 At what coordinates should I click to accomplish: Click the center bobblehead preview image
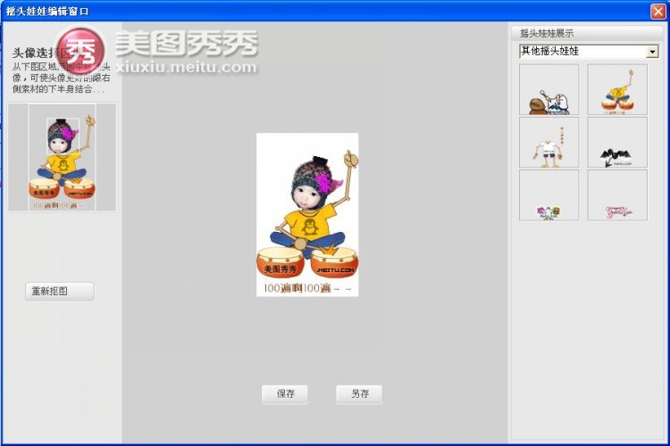(307, 215)
